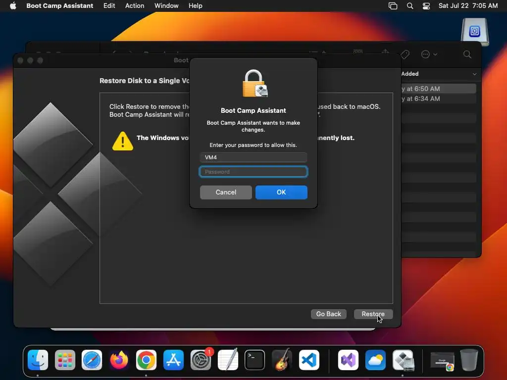This screenshot has width=507, height=380.
Task: Select the Finder row dated 6:34 AM
Action: point(439,98)
